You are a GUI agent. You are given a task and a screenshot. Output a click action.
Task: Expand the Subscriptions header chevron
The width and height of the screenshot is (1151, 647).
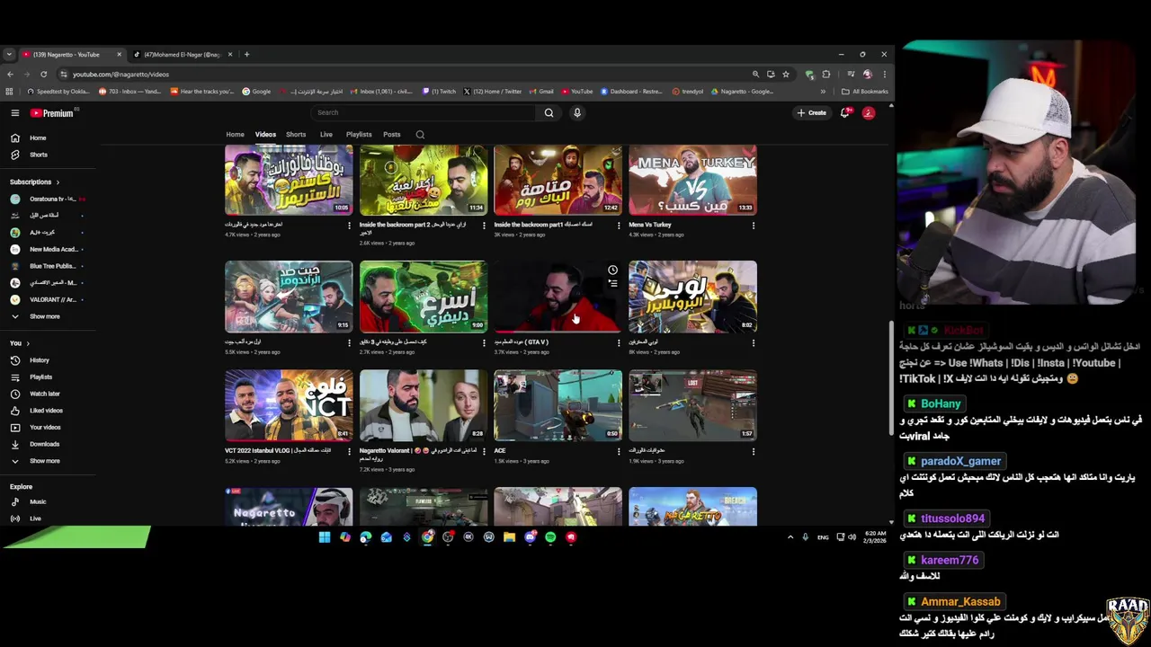pos(59,182)
